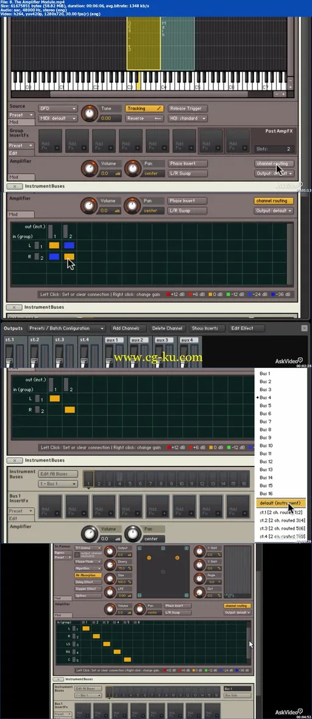Viewport: 312px width, 719px height.
Task: Click the yellow RS row routing cell
Action: 117,651
